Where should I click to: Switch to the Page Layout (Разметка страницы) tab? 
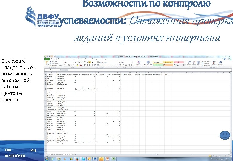70,59
